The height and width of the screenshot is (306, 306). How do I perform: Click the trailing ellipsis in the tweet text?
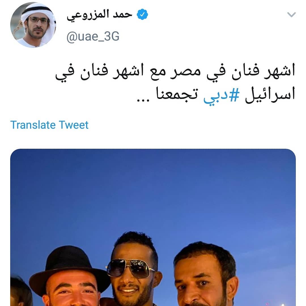[143, 100]
